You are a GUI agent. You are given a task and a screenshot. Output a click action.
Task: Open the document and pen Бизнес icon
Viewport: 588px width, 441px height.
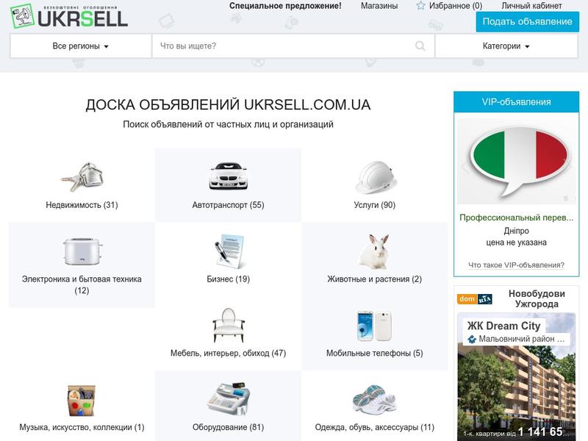(228, 251)
